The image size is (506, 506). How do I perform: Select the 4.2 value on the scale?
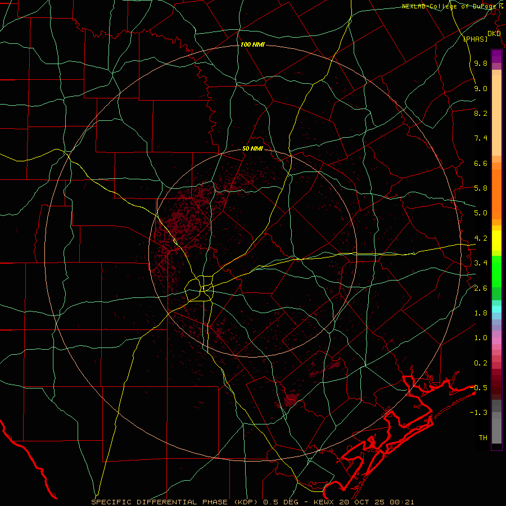[x=481, y=238]
